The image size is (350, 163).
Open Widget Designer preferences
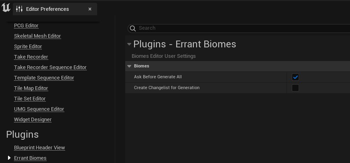pos(33,120)
